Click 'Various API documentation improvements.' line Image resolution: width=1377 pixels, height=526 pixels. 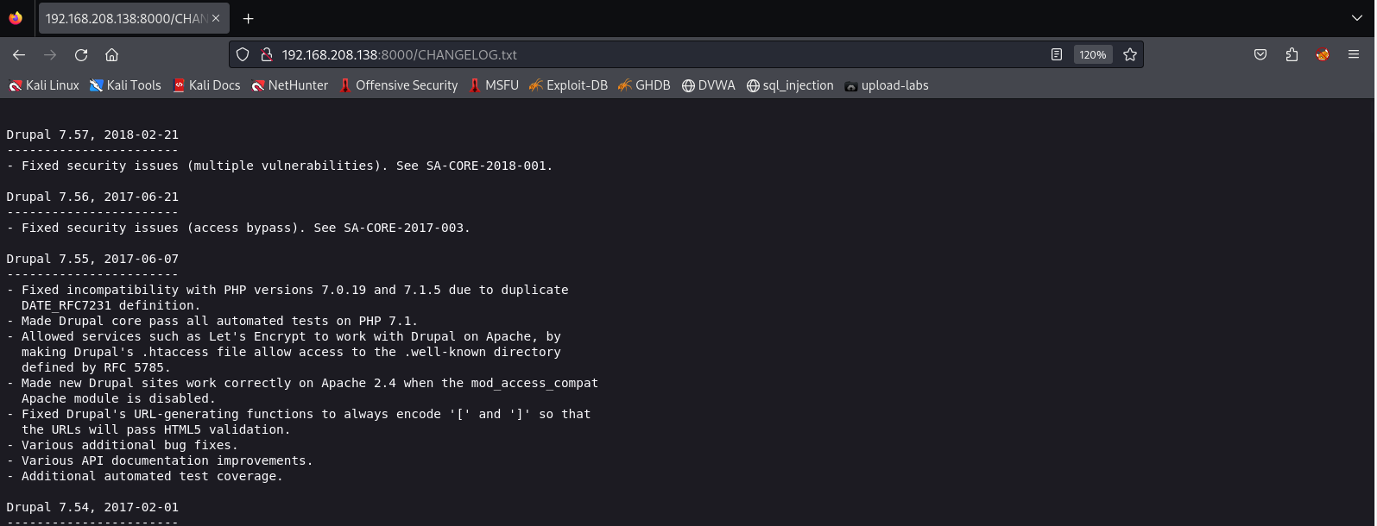[x=160, y=460]
